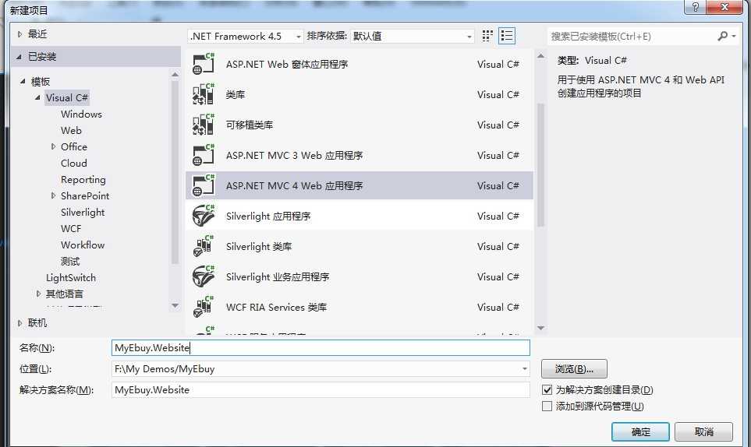Viewport: 751px width, 447px height.
Task: Switch to medium icons list view
Action: pyautogui.click(x=507, y=36)
